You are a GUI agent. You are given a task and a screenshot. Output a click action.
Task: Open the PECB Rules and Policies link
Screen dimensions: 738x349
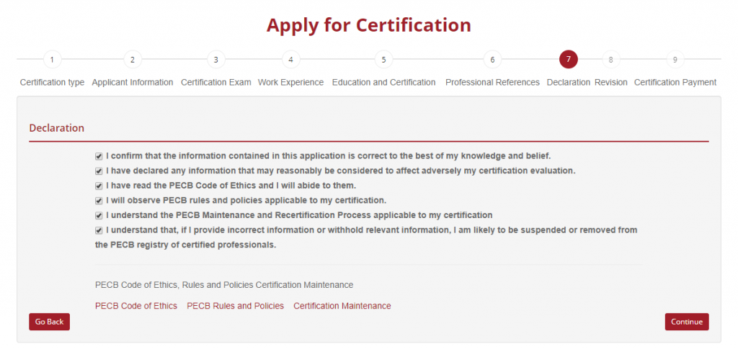[235, 306]
